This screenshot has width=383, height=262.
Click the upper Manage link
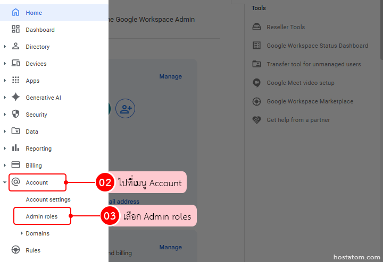(171, 76)
